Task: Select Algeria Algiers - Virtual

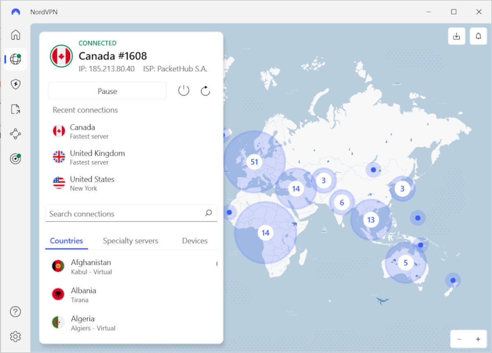Action: (x=131, y=323)
